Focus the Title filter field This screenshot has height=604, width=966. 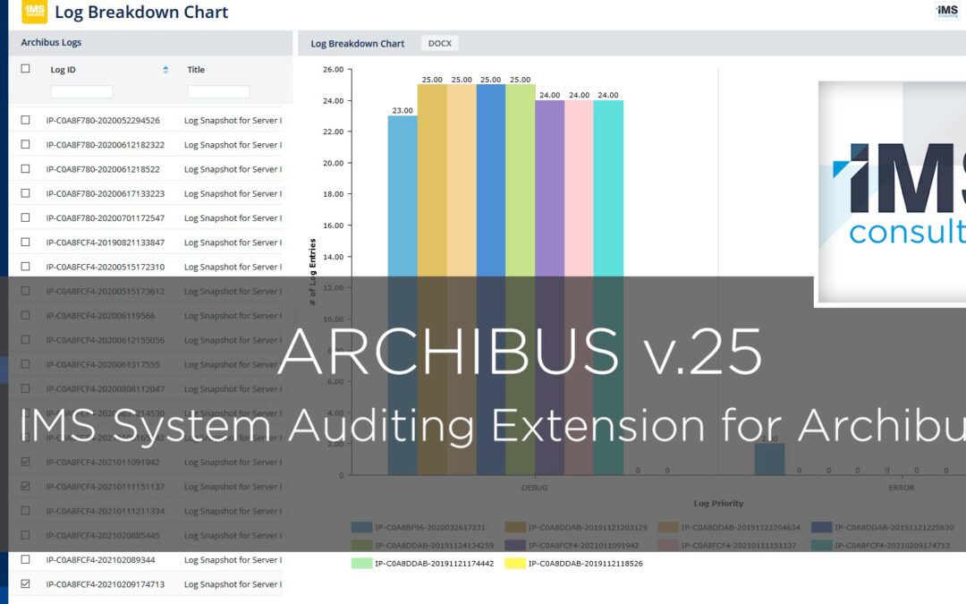[x=219, y=92]
